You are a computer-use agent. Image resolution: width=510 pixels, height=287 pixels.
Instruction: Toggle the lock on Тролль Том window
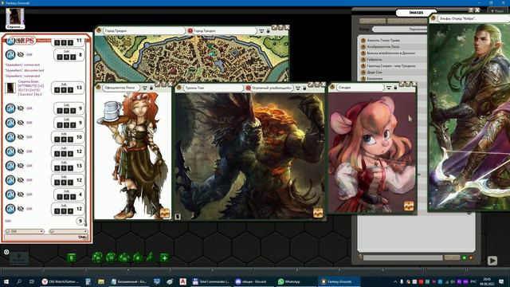coord(304,88)
